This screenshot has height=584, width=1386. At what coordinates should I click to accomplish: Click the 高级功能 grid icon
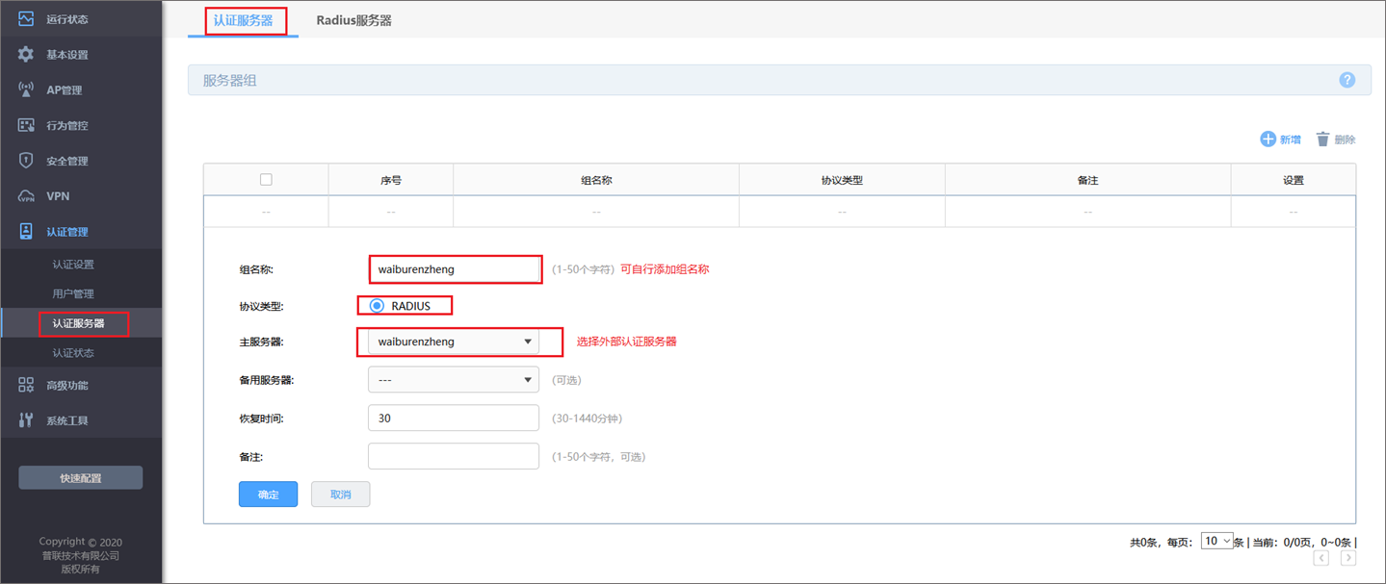point(26,385)
